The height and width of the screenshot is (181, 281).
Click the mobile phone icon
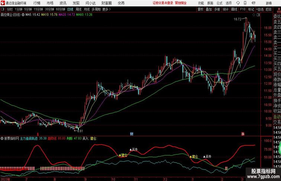245,3
